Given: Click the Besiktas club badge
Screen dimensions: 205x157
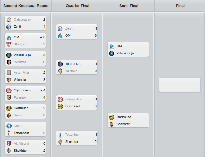Looking at the screenshot, I should (9, 62).
